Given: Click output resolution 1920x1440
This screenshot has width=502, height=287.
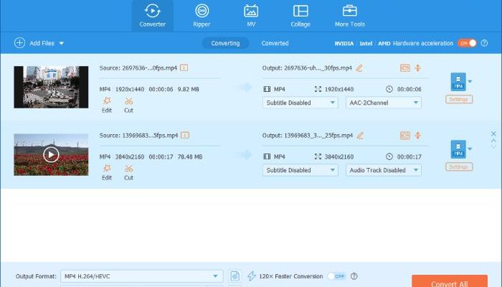Looking at the screenshot, I should click(339, 90).
